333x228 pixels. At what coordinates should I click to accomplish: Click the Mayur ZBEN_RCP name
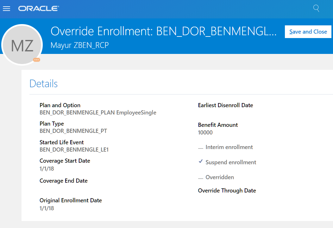79,45
